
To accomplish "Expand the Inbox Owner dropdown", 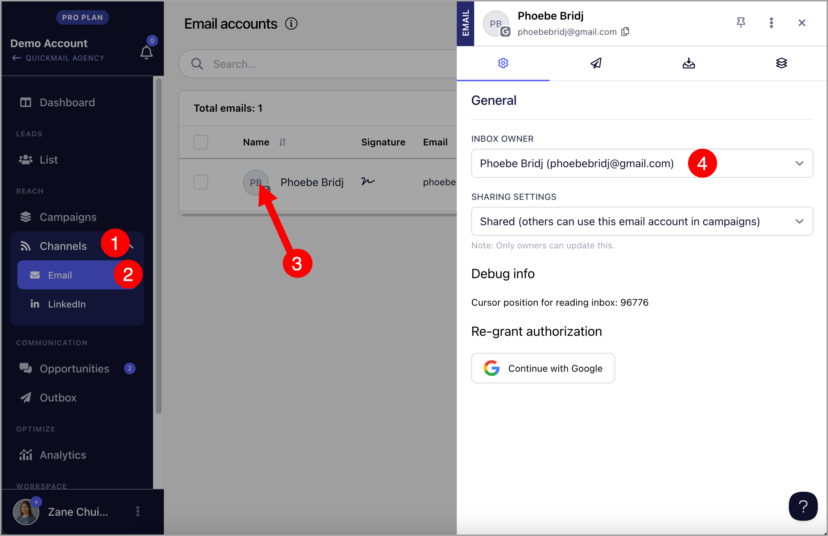I will [642, 163].
